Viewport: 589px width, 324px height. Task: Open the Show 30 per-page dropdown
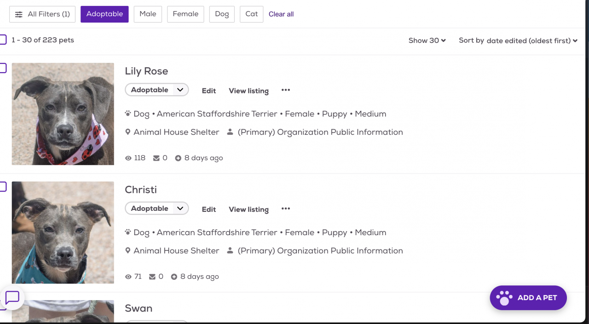click(x=427, y=40)
